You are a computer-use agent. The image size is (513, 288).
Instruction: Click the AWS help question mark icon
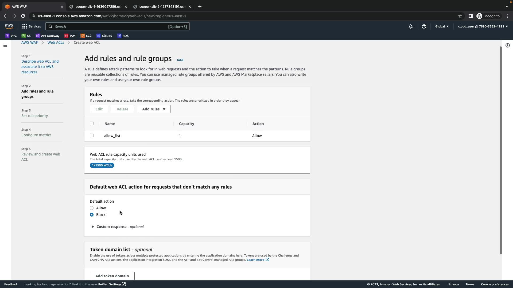tap(424, 26)
